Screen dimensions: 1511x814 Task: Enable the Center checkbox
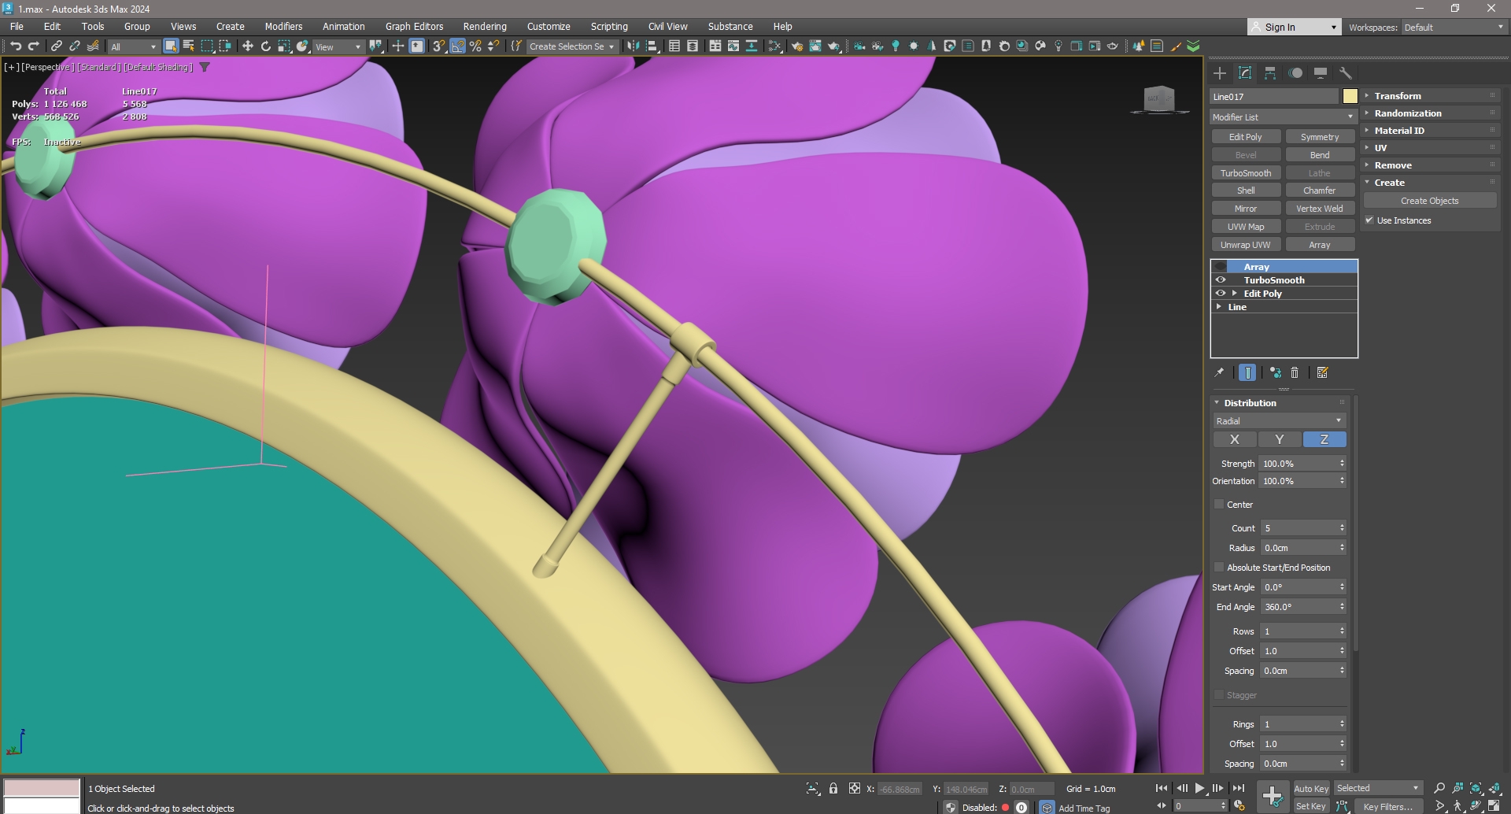(1219, 505)
